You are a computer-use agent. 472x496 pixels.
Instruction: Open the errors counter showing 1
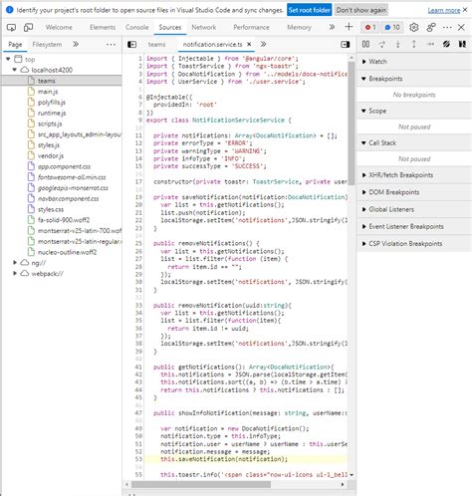point(370,27)
